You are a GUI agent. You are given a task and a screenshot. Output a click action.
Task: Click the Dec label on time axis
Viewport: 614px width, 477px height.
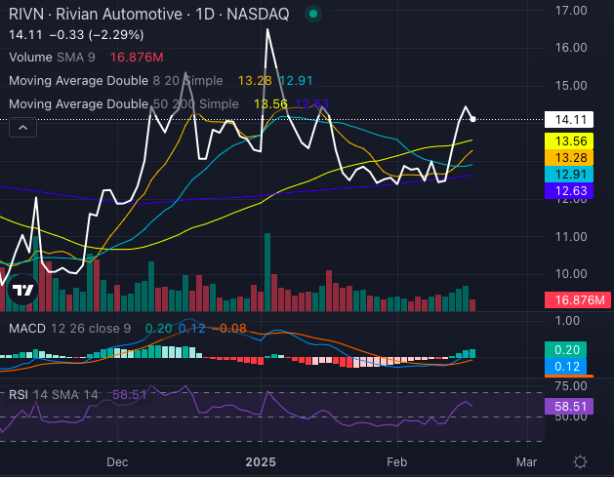(x=117, y=461)
